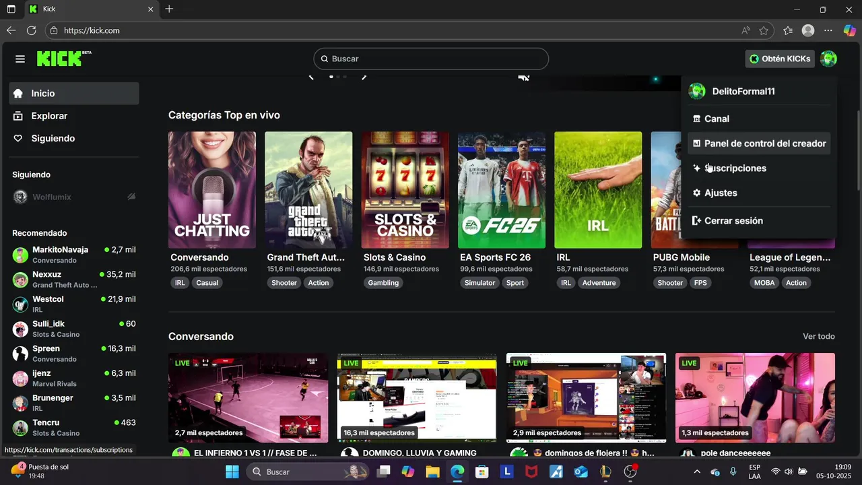Click PUBG Mobile category title
862x485 pixels.
[x=682, y=257]
